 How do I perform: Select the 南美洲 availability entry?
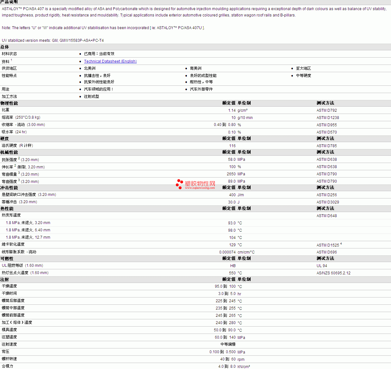[x=196, y=68]
